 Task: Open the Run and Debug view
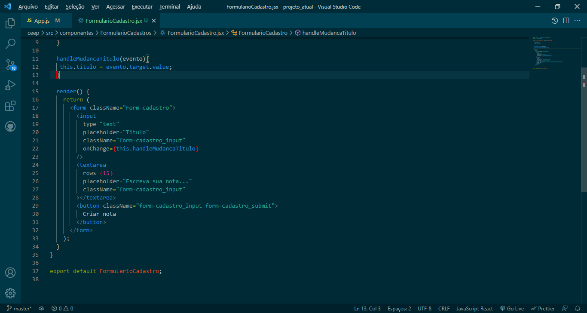point(10,85)
